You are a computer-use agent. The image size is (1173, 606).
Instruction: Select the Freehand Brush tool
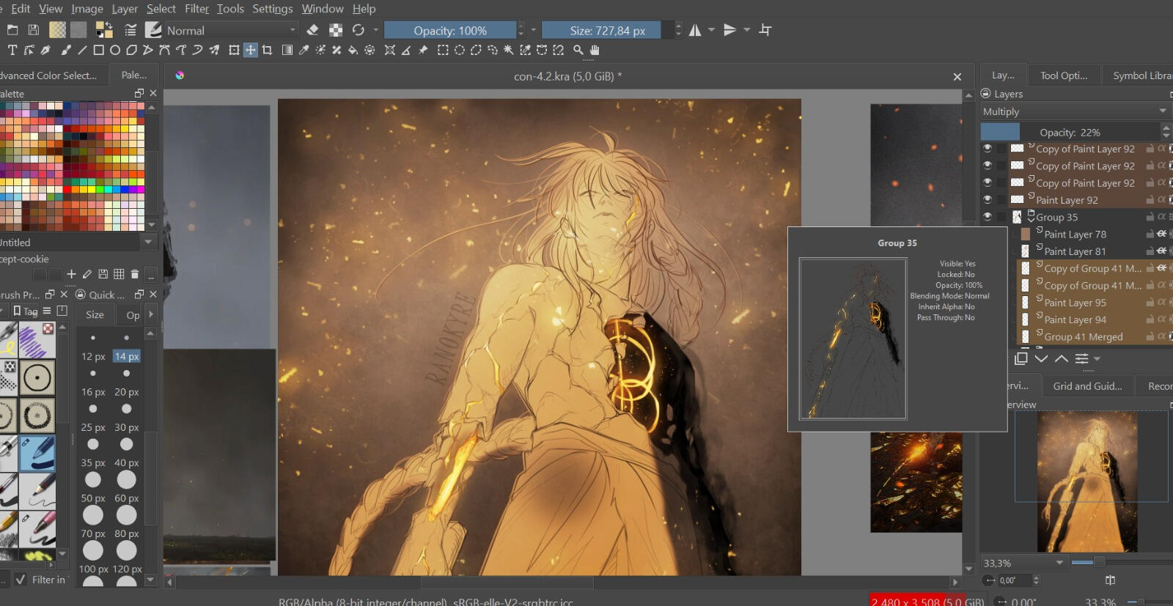(x=65, y=50)
